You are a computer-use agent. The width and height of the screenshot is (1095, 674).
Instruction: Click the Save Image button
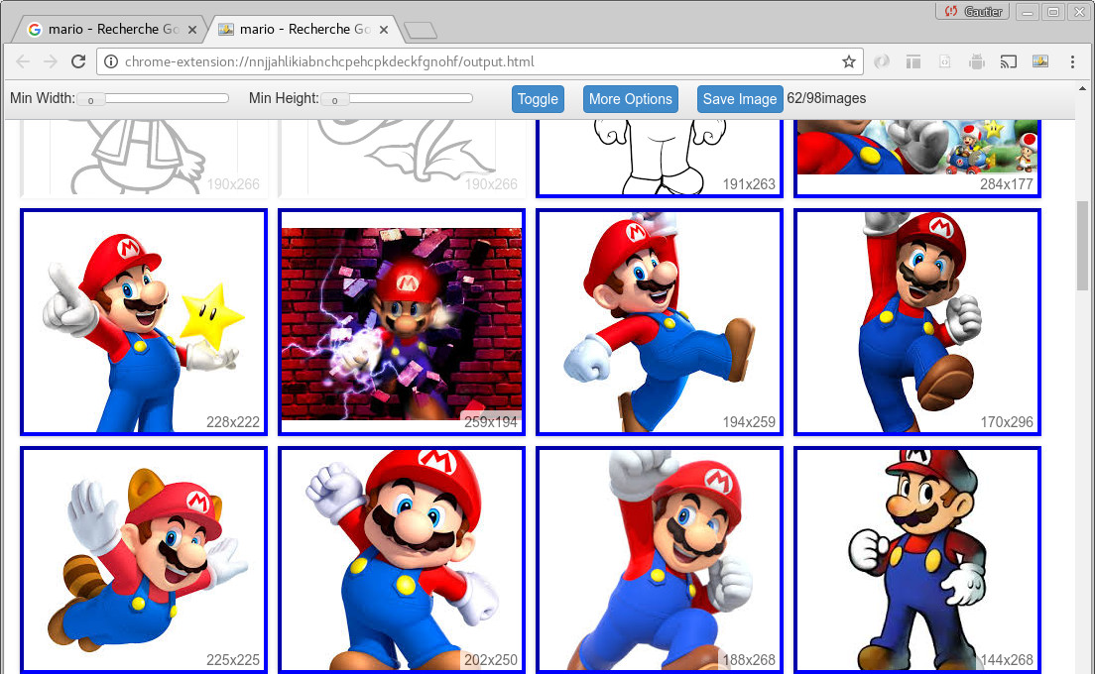pyautogui.click(x=740, y=99)
